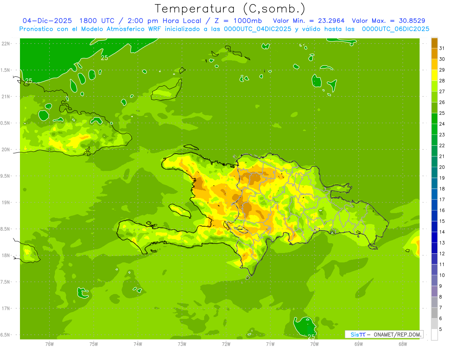The image size is (452, 349).
Task: Click the '69W' longitude label
Action: pyautogui.click(x=358, y=344)
